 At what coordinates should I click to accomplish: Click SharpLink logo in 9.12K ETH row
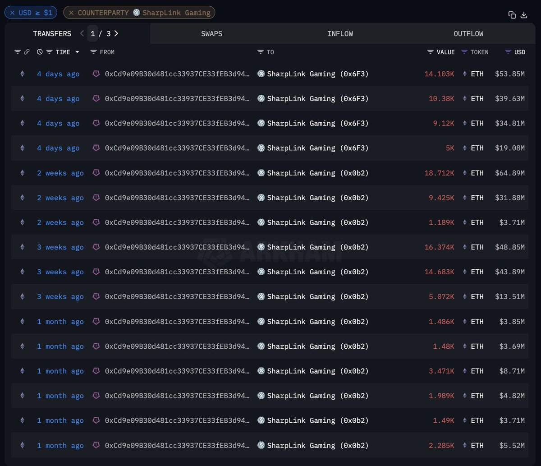[261, 123]
